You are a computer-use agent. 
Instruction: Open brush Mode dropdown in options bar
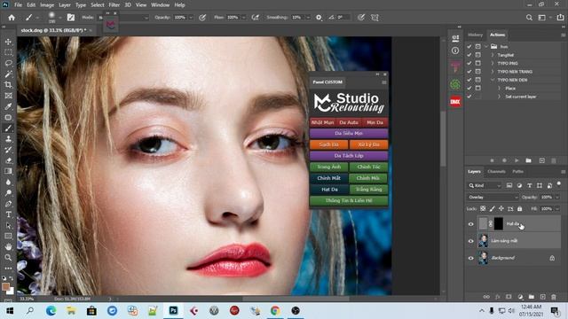[123, 18]
